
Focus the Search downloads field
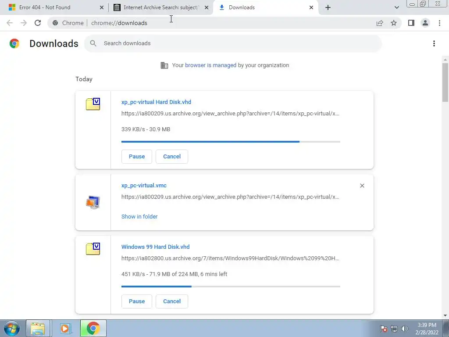click(x=233, y=43)
